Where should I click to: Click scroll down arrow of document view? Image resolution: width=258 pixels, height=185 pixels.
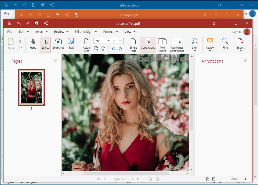(x=192, y=169)
